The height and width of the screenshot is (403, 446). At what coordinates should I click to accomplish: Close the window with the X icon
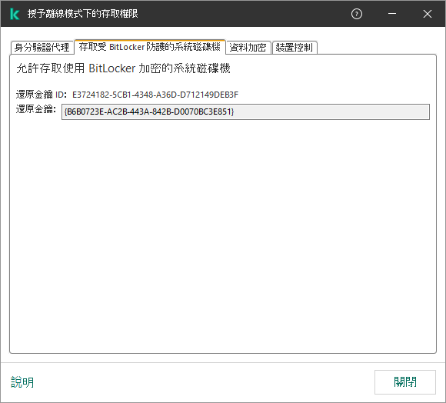(428, 14)
